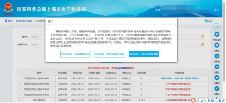Click Sogou wrench settings icon
Image resolution: width=226 pixels, height=103 pixels.
click(223, 101)
